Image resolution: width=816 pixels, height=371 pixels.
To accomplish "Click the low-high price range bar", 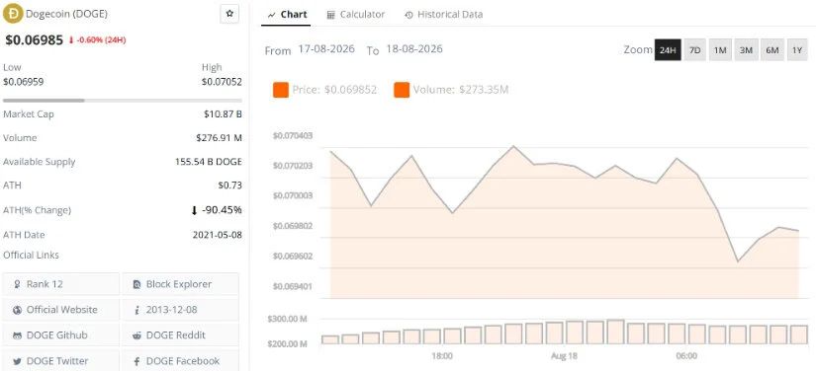I will (x=123, y=100).
